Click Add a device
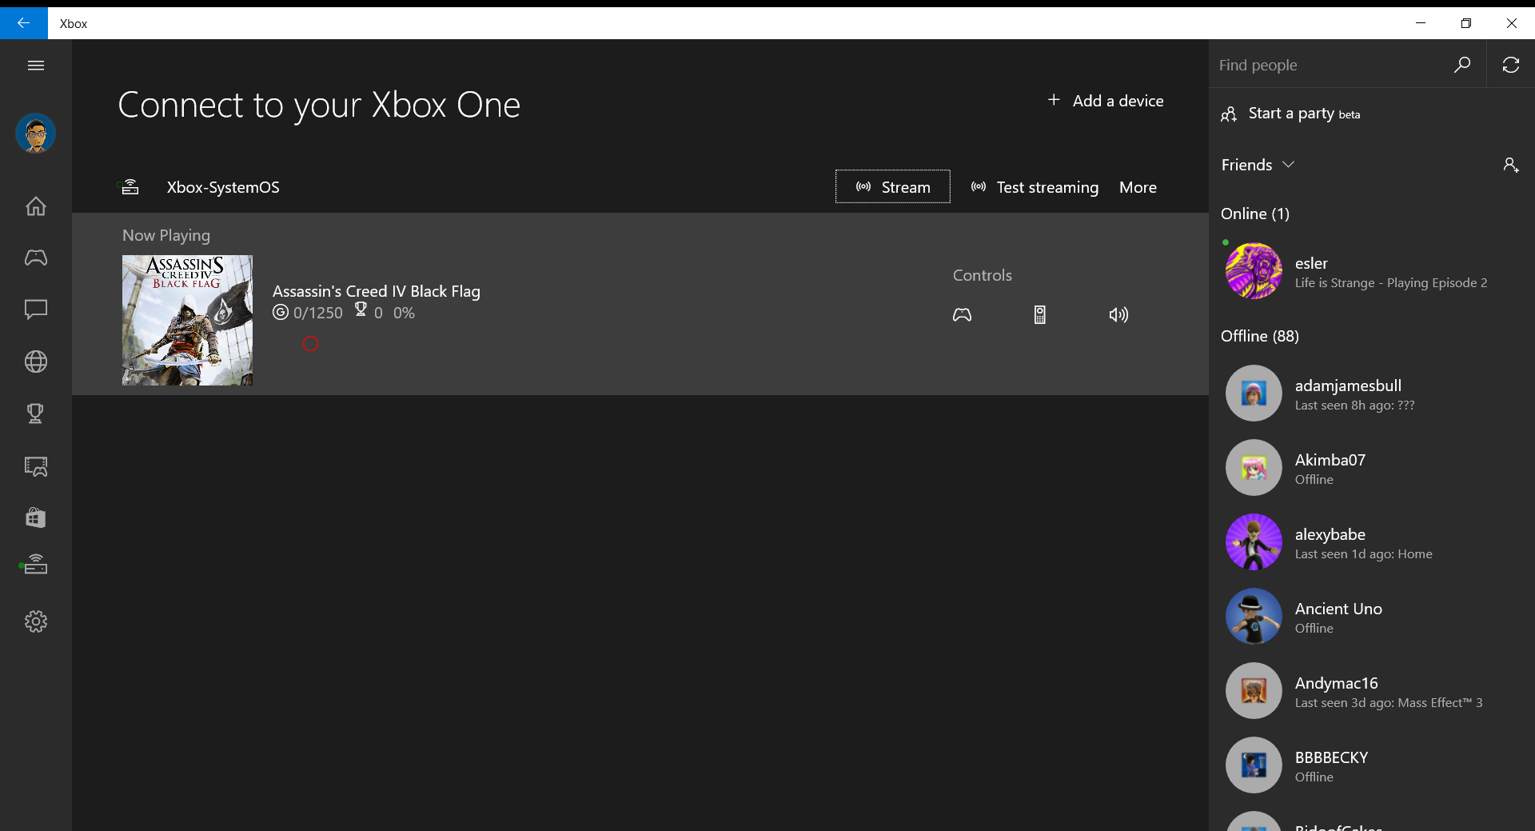The width and height of the screenshot is (1535, 831). pos(1106,101)
